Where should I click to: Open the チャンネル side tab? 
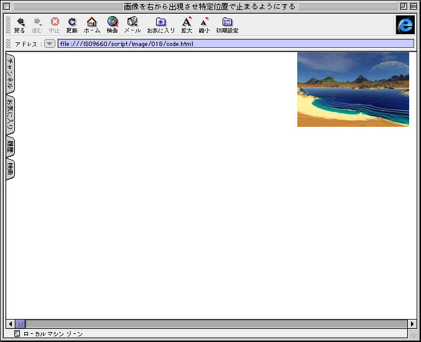(10, 73)
